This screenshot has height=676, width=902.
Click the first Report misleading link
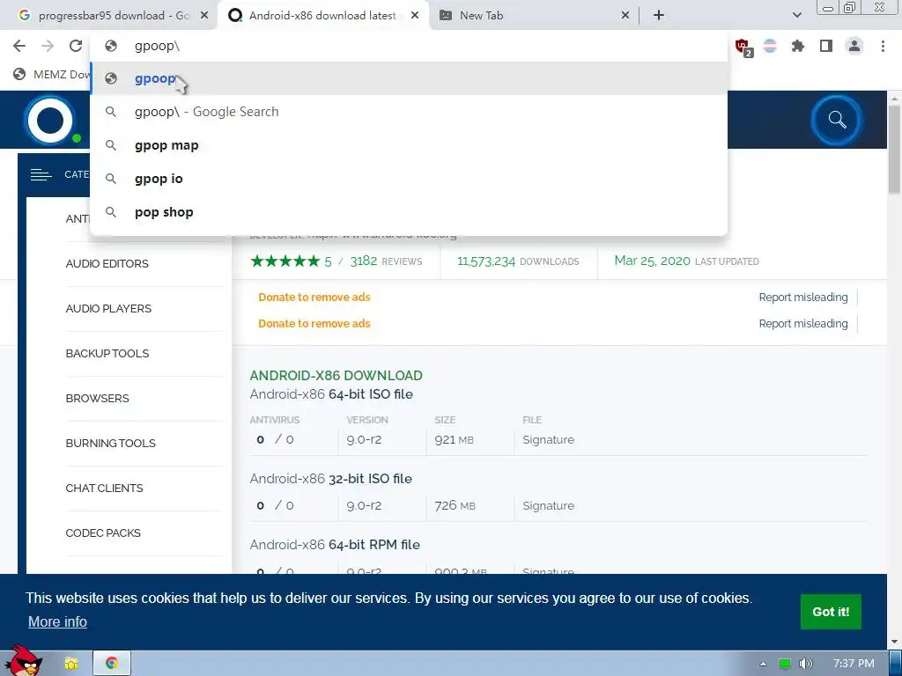pyautogui.click(x=803, y=298)
